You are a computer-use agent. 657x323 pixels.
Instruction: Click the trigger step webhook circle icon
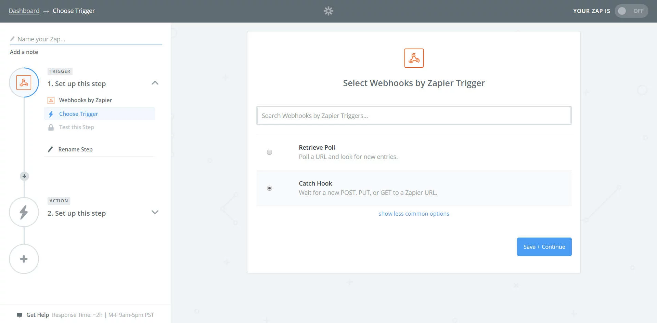24,83
